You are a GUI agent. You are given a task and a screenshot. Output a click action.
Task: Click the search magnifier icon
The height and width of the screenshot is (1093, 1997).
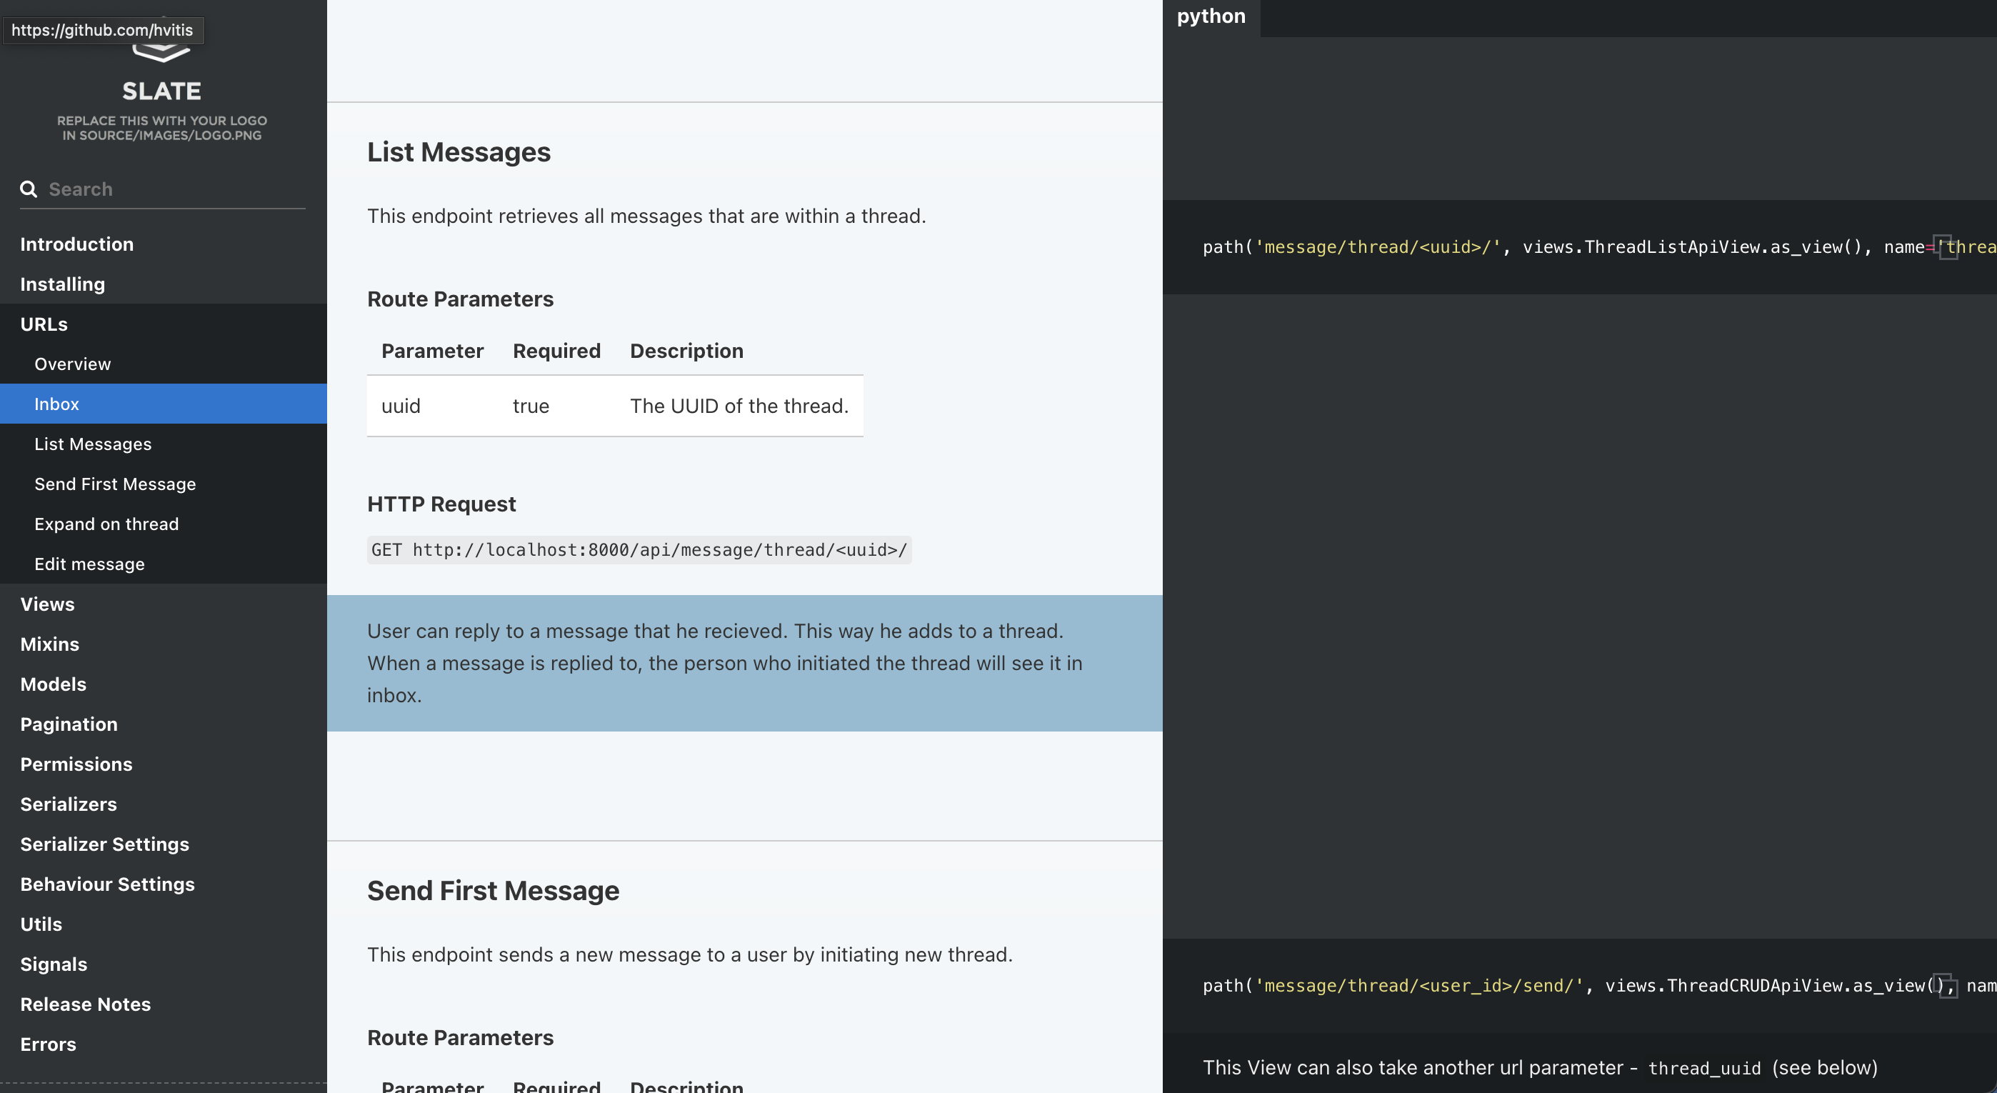pyautogui.click(x=28, y=189)
